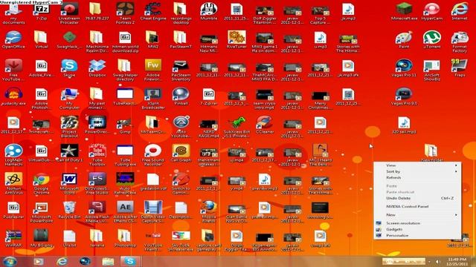The image size is (476, 267).
Task: Open the jk.mp3 file icon
Action: pyautogui.click(x=348, y=10)
